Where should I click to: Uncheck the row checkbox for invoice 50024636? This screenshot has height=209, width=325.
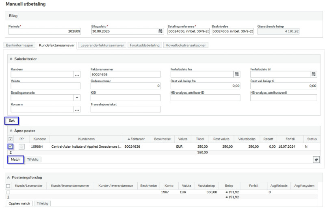(x=11, y=147)
